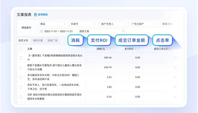
Task: Click copy text 多功能洗车洗车水枪
Action: 53,77
